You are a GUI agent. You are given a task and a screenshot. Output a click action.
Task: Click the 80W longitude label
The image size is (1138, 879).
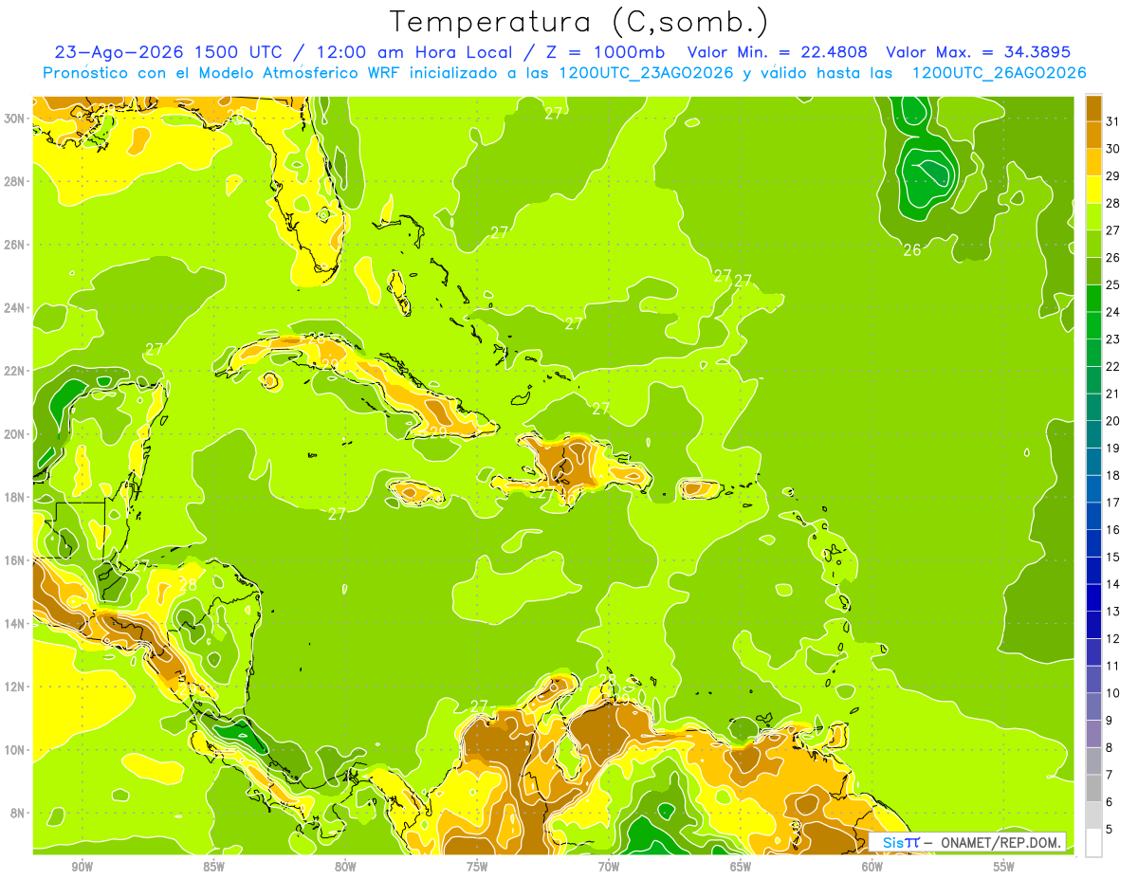[345, 867]
